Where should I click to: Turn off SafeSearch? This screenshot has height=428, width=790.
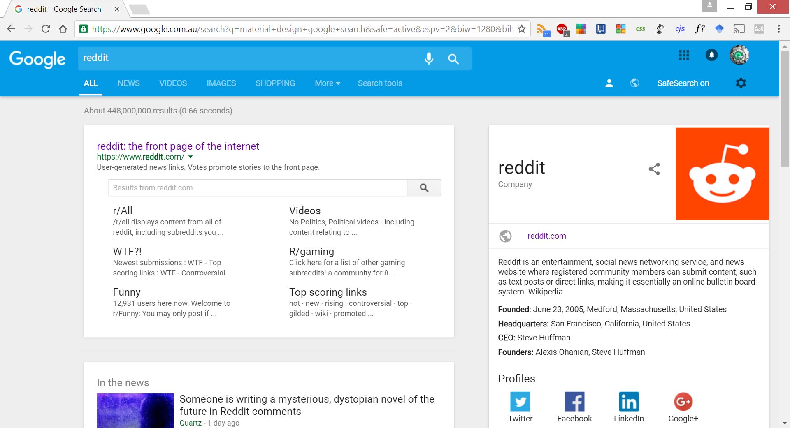pyautogui.click(x=683, y=83)
